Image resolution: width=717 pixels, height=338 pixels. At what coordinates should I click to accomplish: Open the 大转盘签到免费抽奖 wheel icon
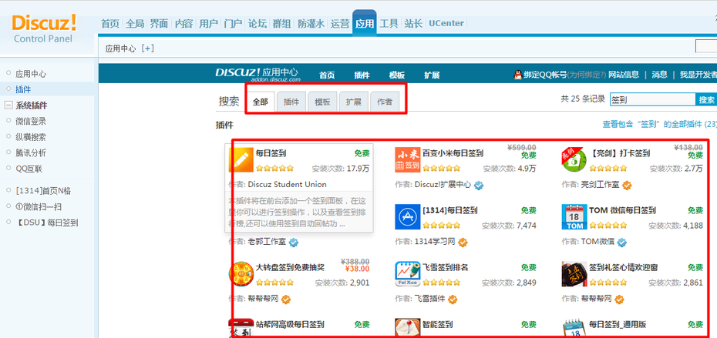click(x=241, y=274)
